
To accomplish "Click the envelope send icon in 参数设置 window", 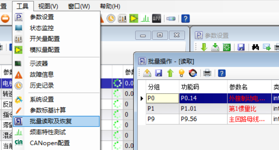I will (x=267, y=47).
